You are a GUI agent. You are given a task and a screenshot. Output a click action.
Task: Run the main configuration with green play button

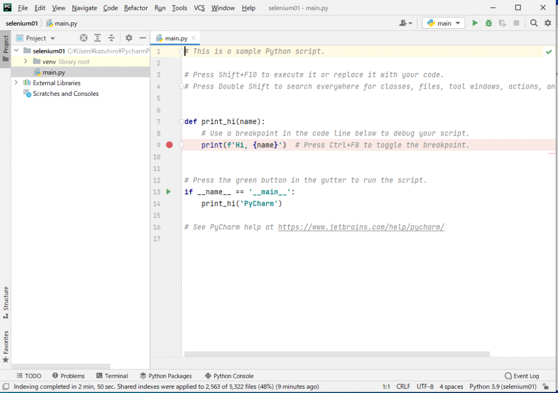(x=475, y=23)
